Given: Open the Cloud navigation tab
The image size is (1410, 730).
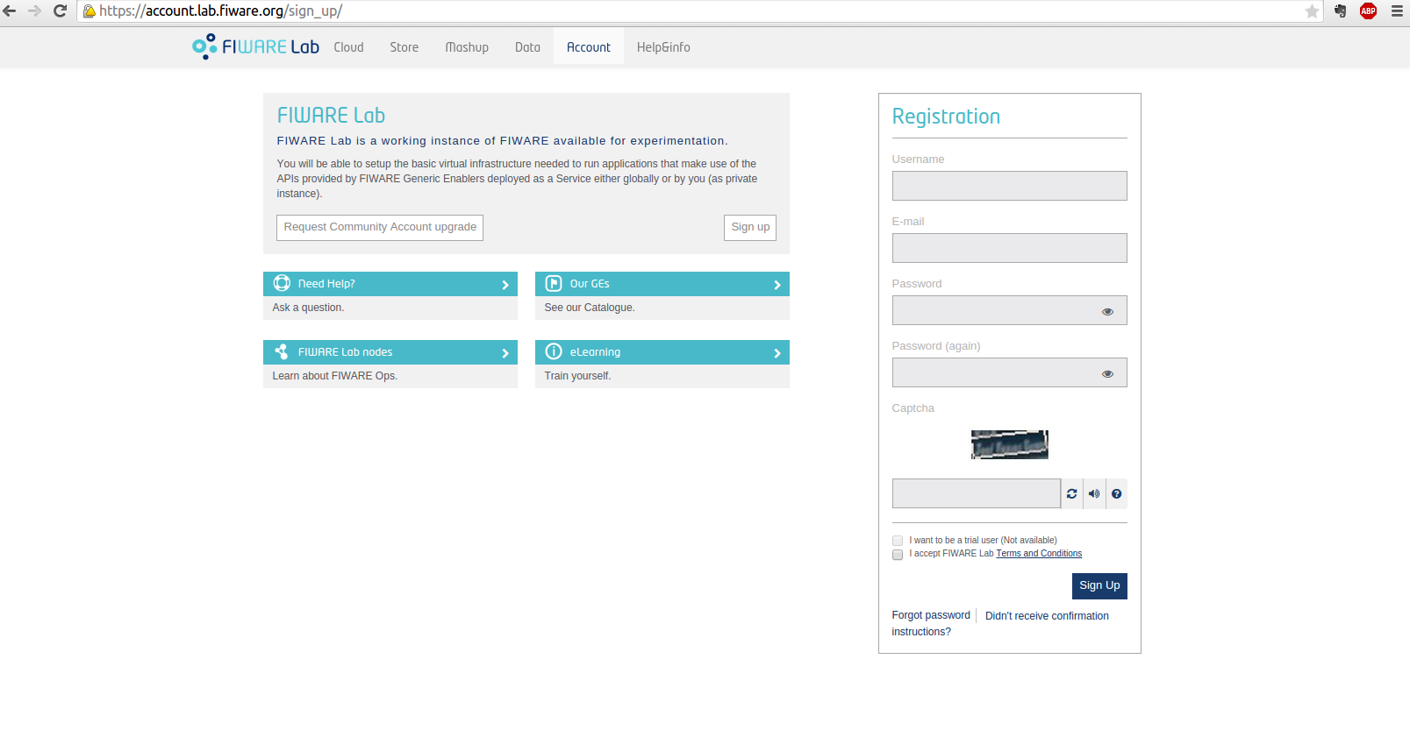Looking at the screenshot, I should click(348, 47).
